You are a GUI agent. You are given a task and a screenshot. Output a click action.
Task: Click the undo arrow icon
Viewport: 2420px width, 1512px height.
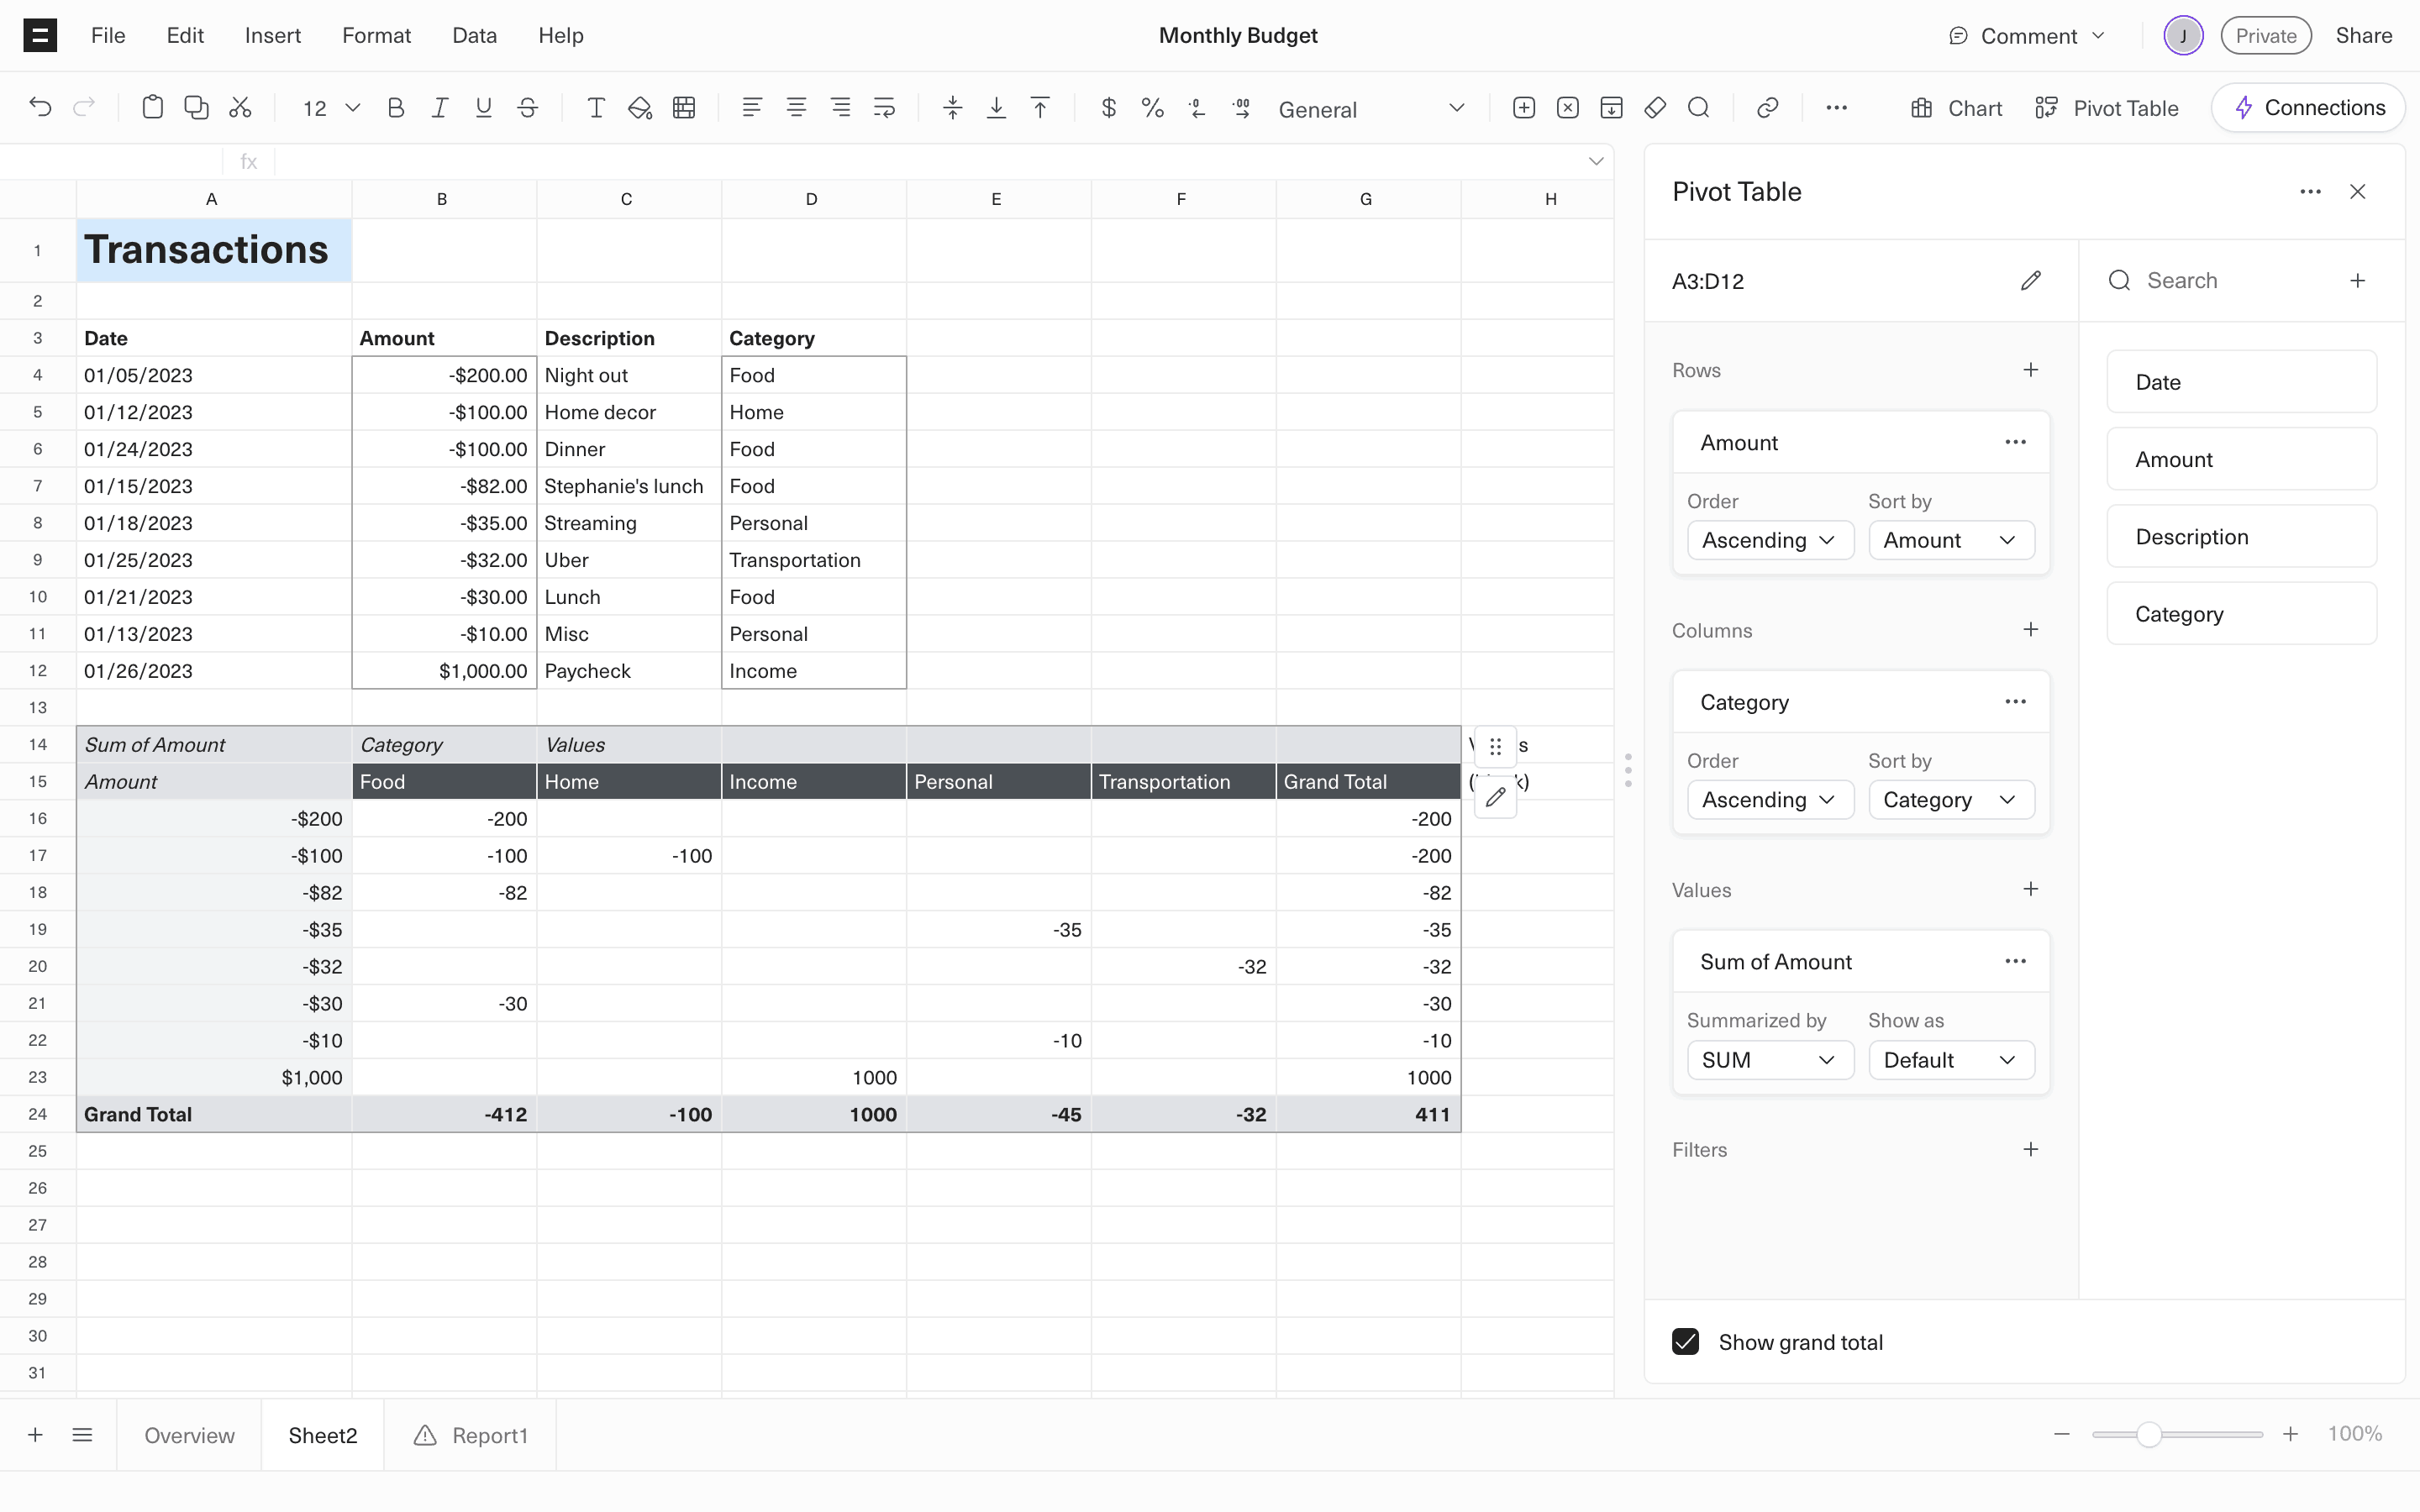click(40, 108)
